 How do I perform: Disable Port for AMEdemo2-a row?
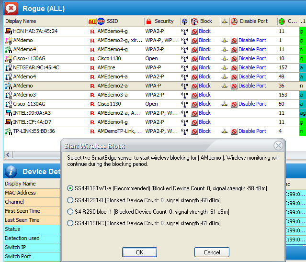coord(252,86)
